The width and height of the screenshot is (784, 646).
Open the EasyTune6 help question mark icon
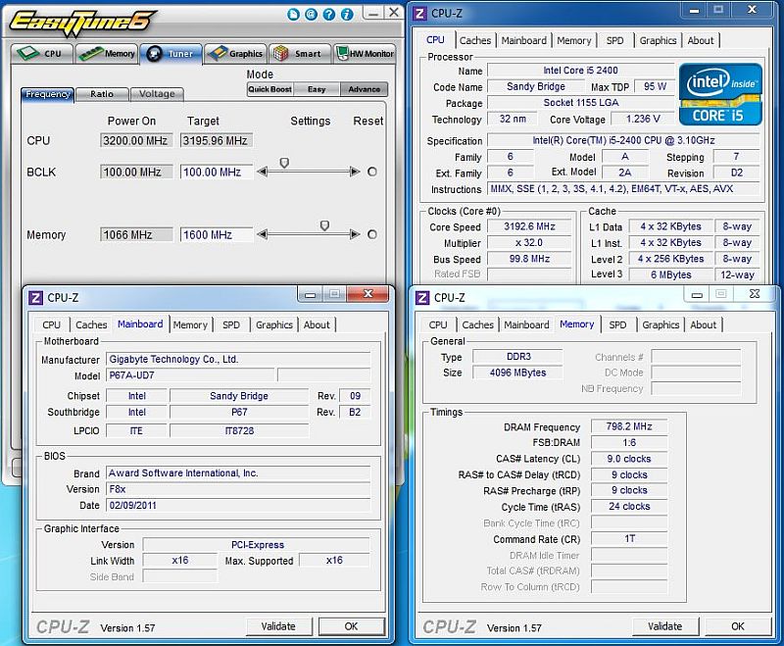point(328,14)
